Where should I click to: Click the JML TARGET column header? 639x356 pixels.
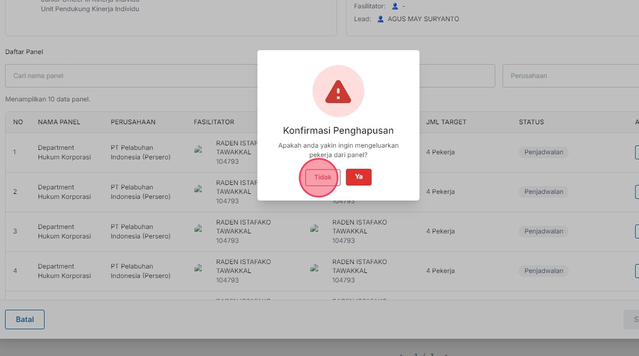pos(446,122)
